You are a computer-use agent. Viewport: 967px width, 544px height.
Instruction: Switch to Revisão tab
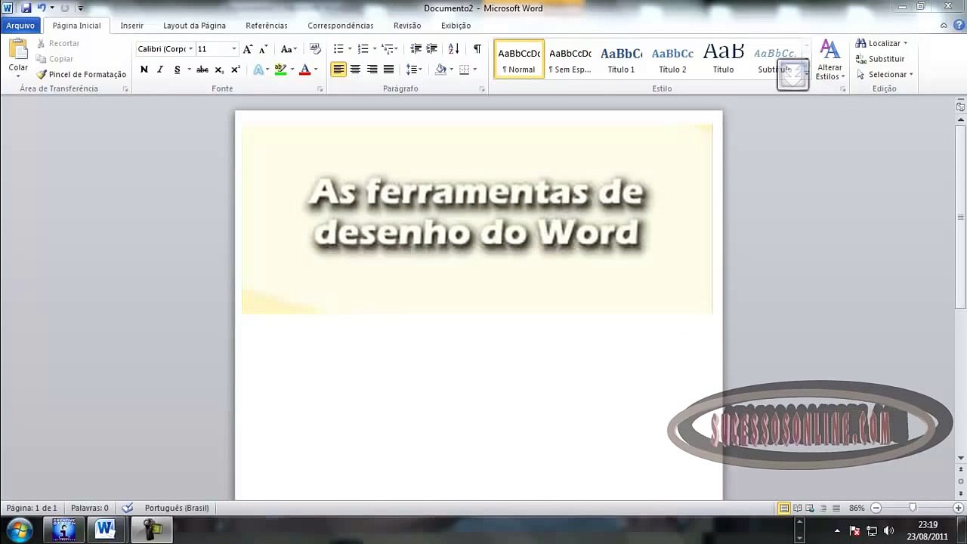point(407,26)
